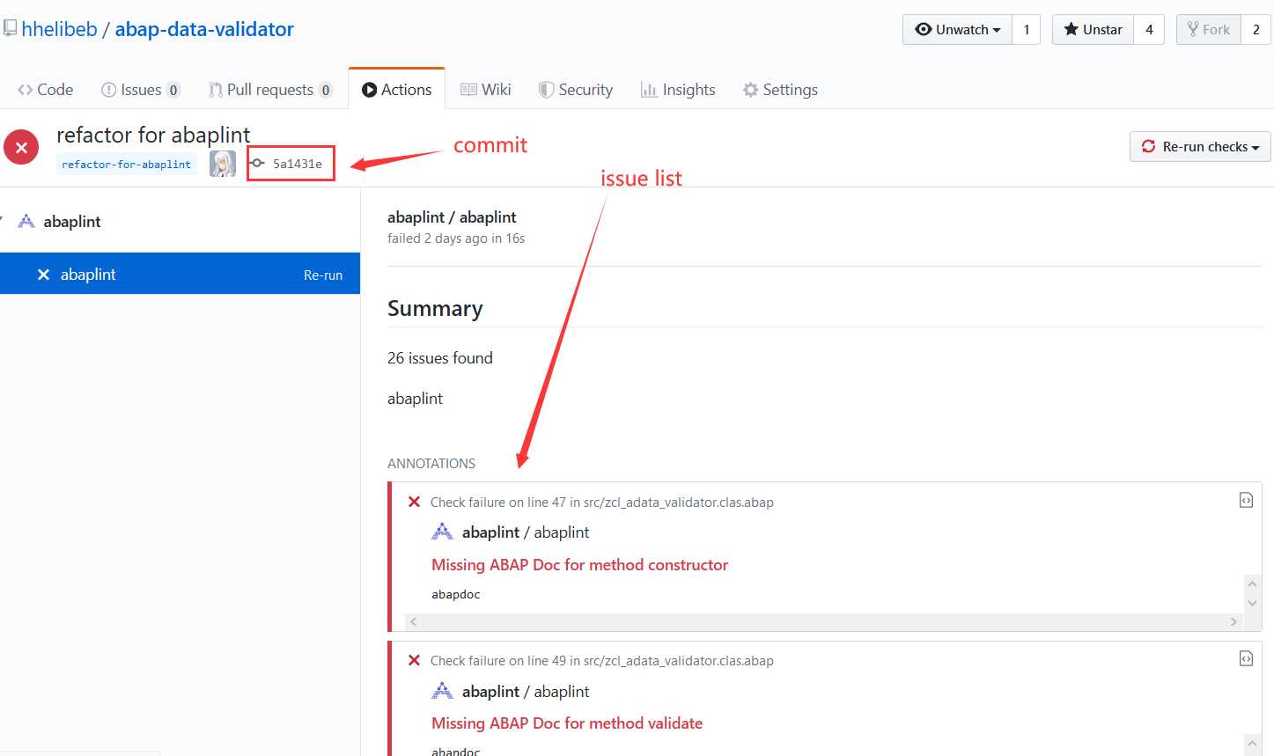Click 'Missing ABAP Doc for method constructor'
The image size is (1274, 756).
(x=580, y=564)
